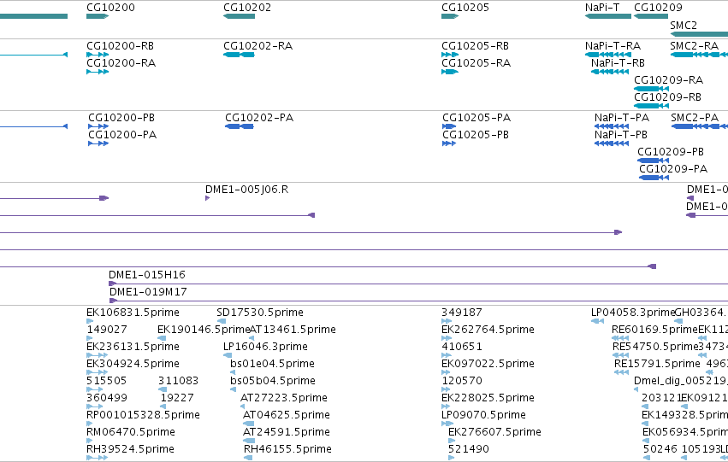Click EST EK236131.5prime
The image size is (728, 462).
[x=97, y=355]
